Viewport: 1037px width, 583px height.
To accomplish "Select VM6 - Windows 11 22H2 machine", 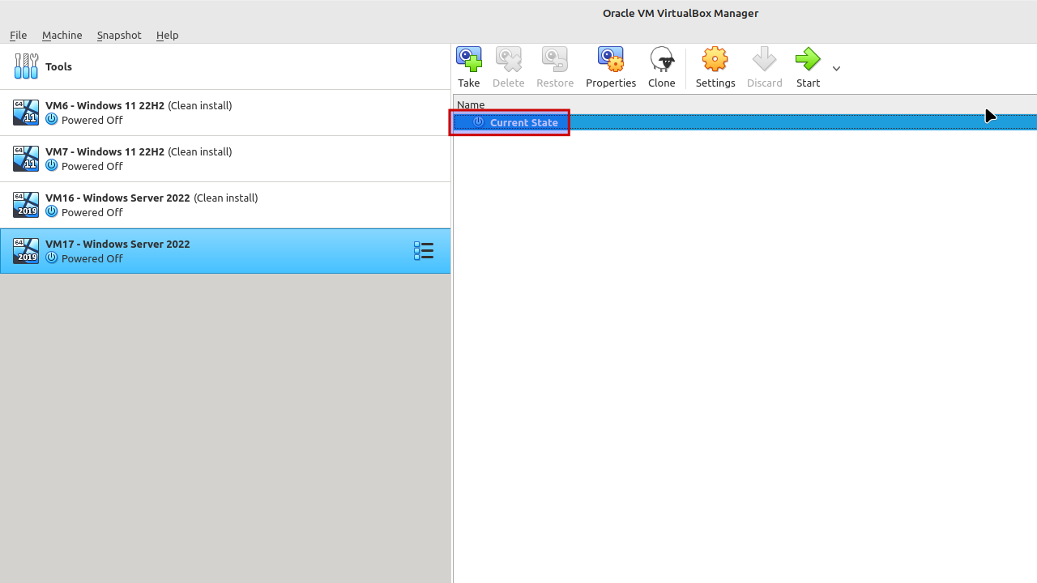I will pos(225,113).
